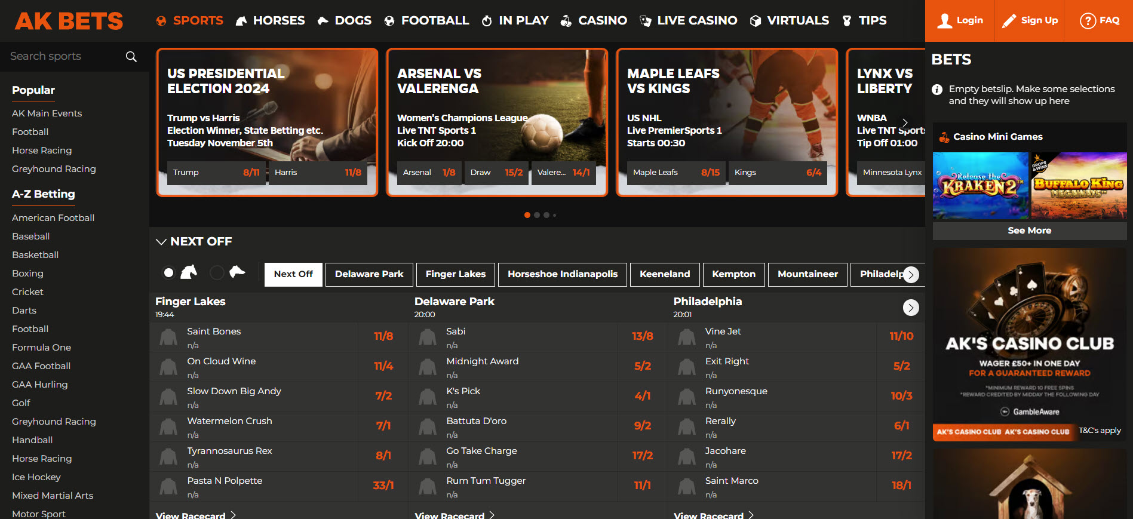Select greyhound racing radio button
The image size is (1133, 519).
[x=217, y=273]
